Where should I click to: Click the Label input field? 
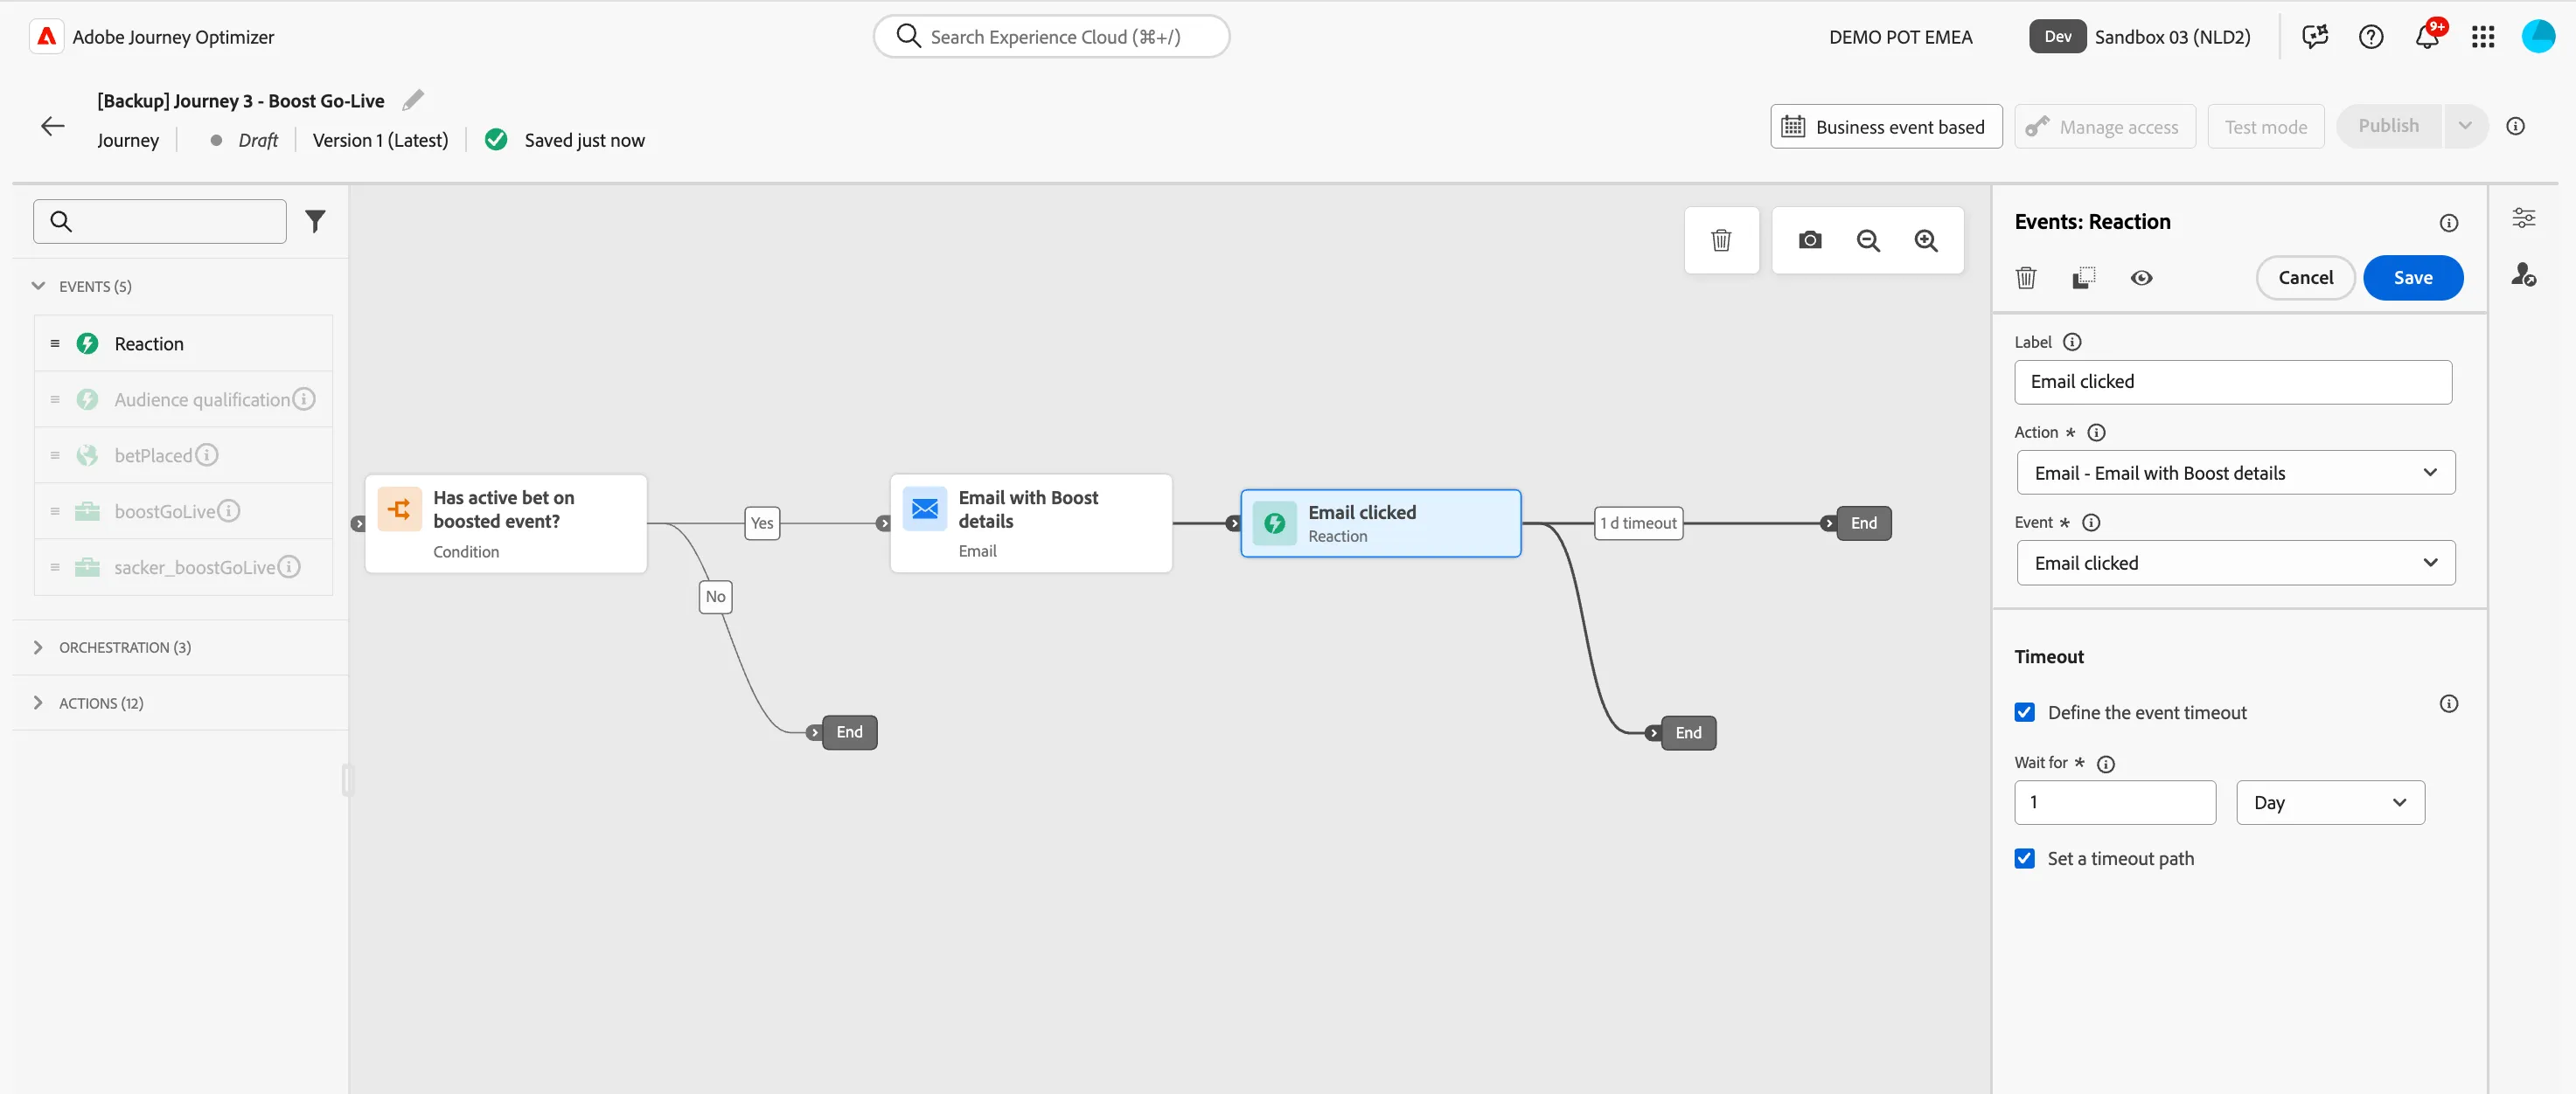click(2232, 382)
